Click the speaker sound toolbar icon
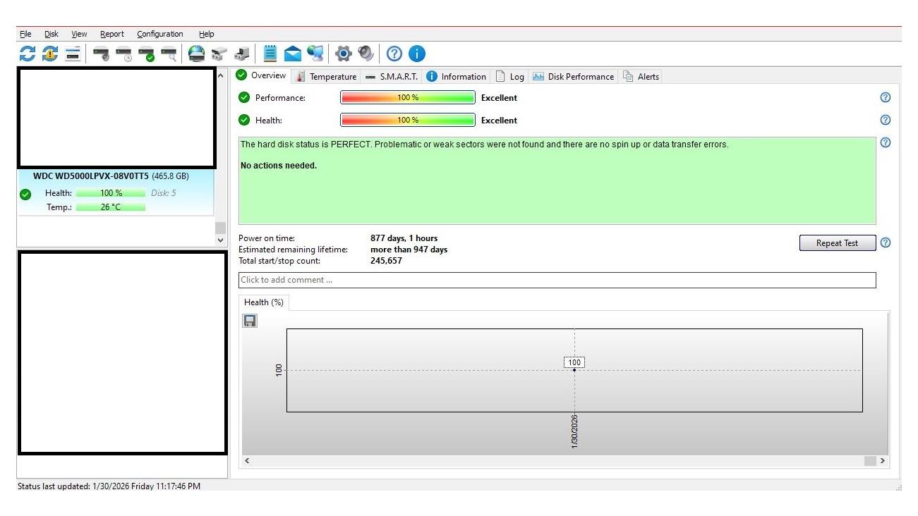Image resolution: width=918 pixels, height=516 pixels. (366, 54)
